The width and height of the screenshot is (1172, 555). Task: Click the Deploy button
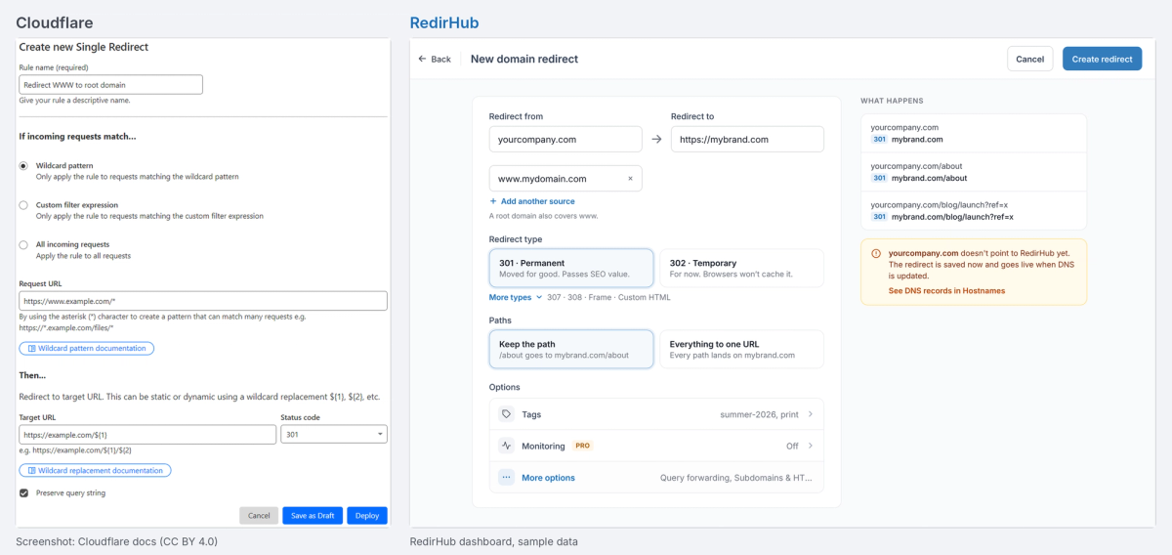point(367,515)
